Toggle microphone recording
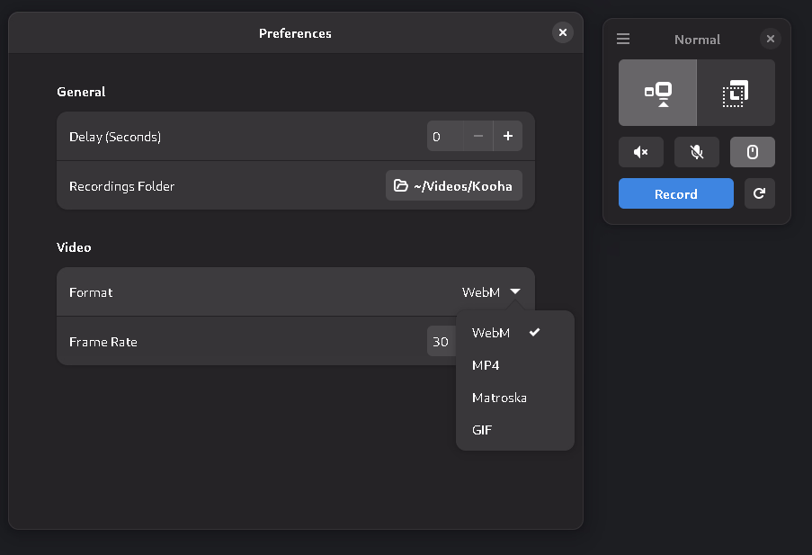The image size is (812, 555). (697, 152)
